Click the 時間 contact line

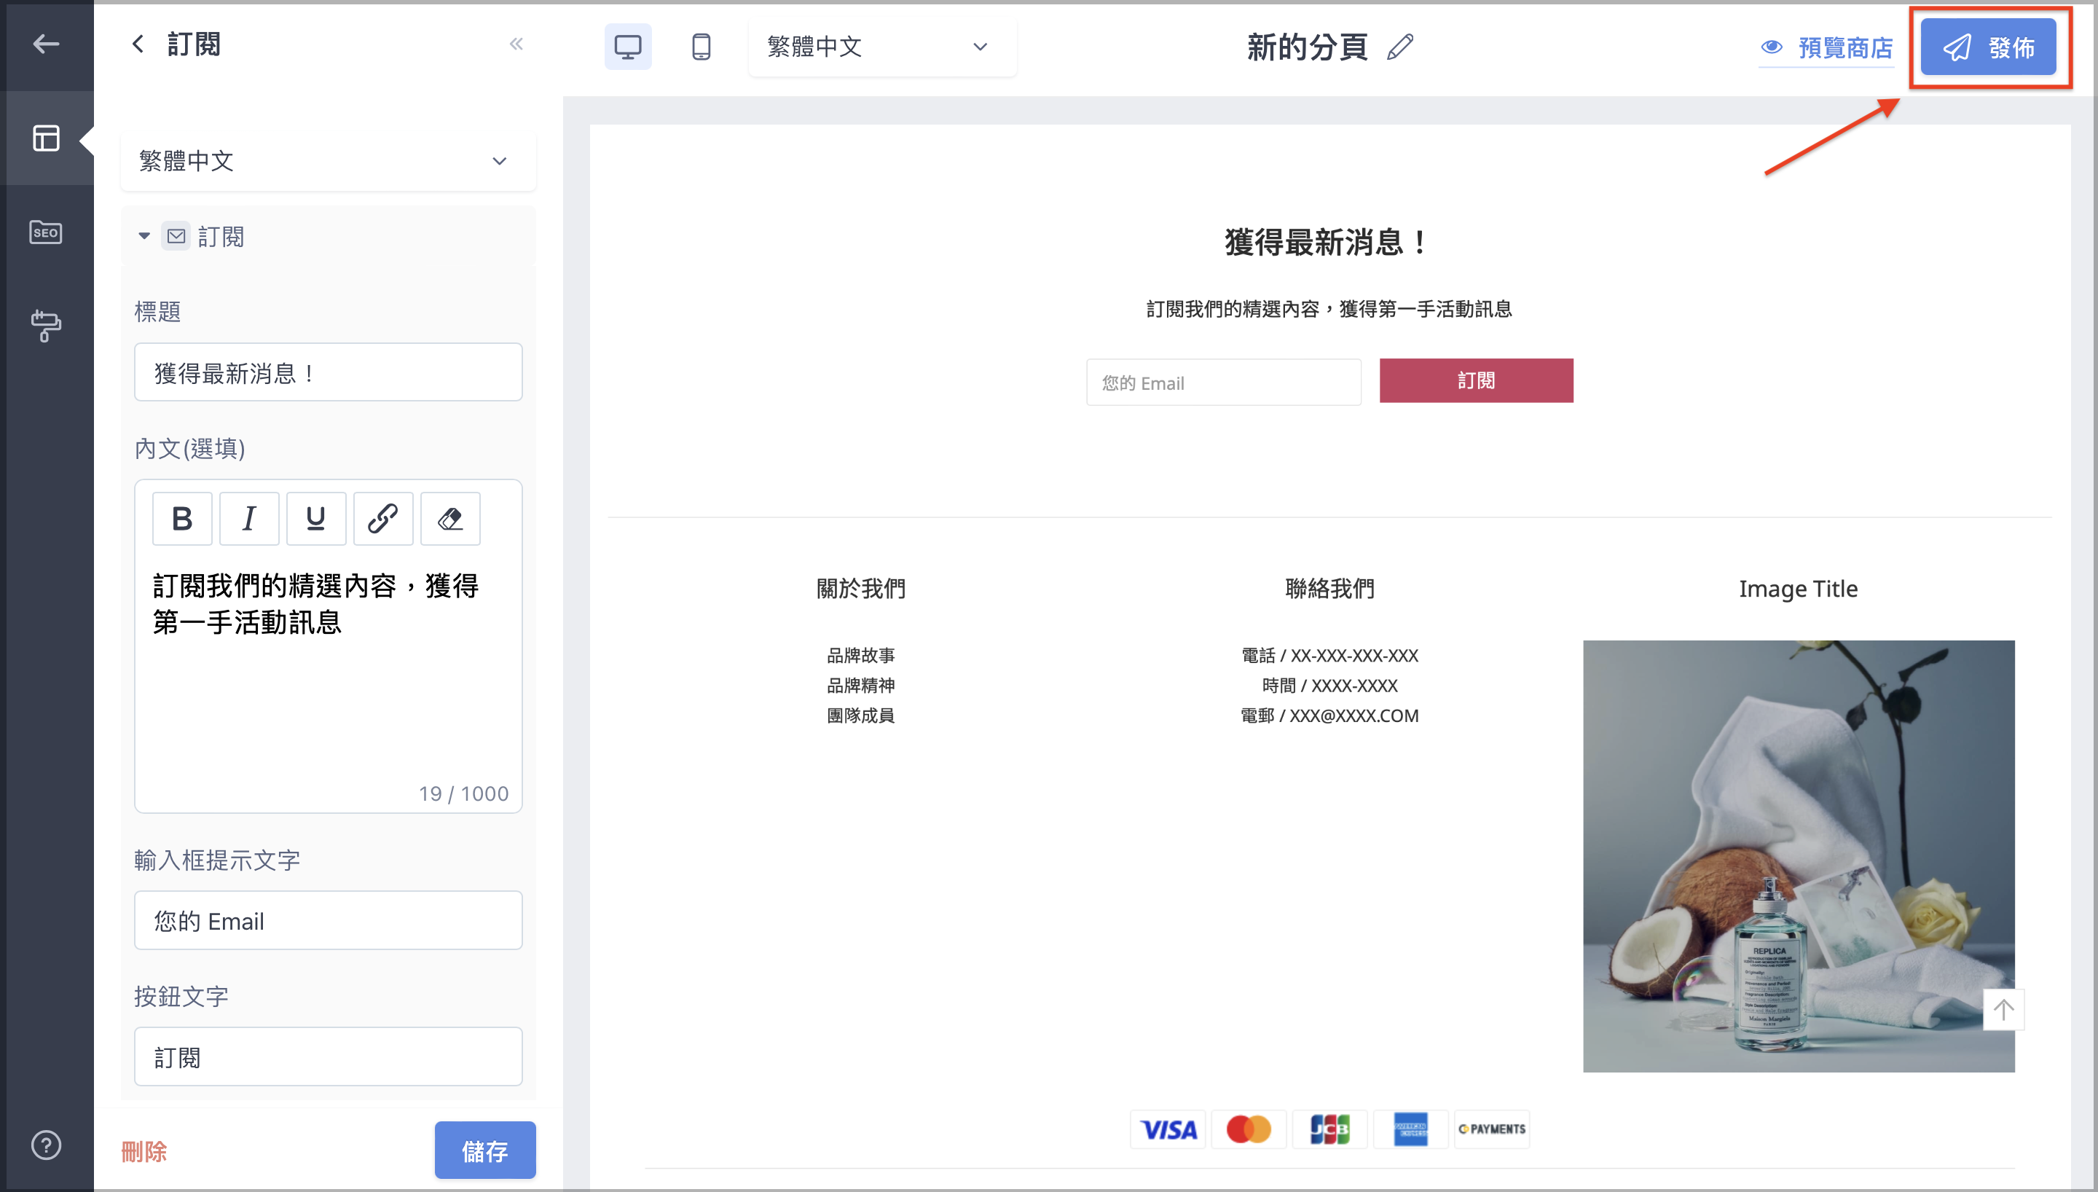(1329, 686)
